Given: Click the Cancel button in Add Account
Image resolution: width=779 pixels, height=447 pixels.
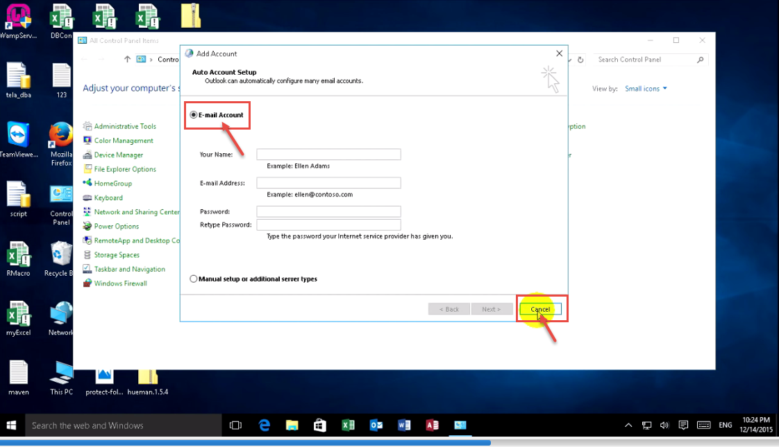Looking at the screenshot, I should point(540,309).
